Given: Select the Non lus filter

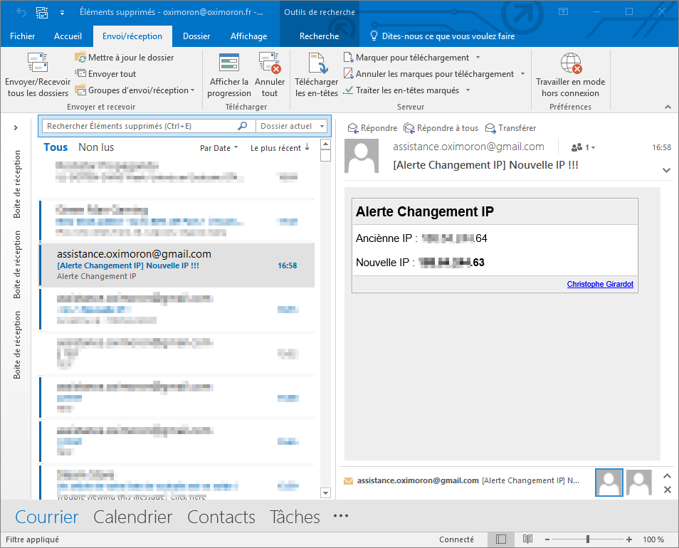Looking at the screenshot, I should pyautogui.click(x=96, y=147).
